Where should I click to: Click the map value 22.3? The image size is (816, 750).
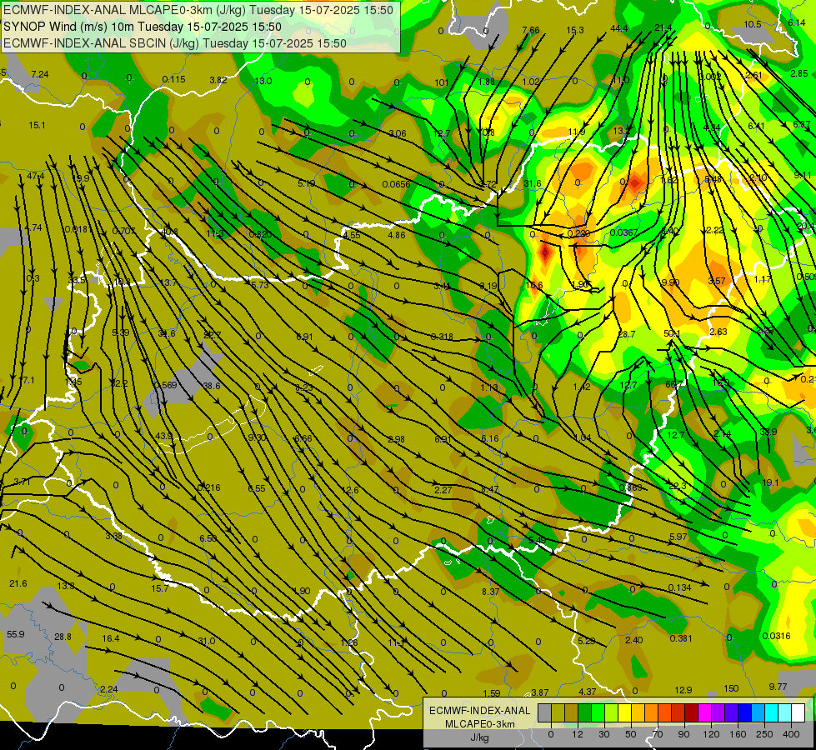(677, 486)
